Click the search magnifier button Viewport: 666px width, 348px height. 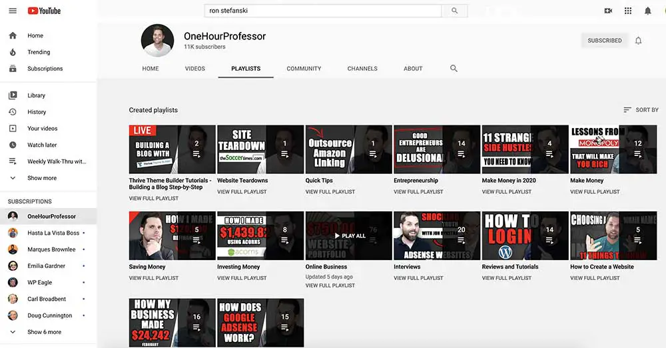[x=454, y=11]
